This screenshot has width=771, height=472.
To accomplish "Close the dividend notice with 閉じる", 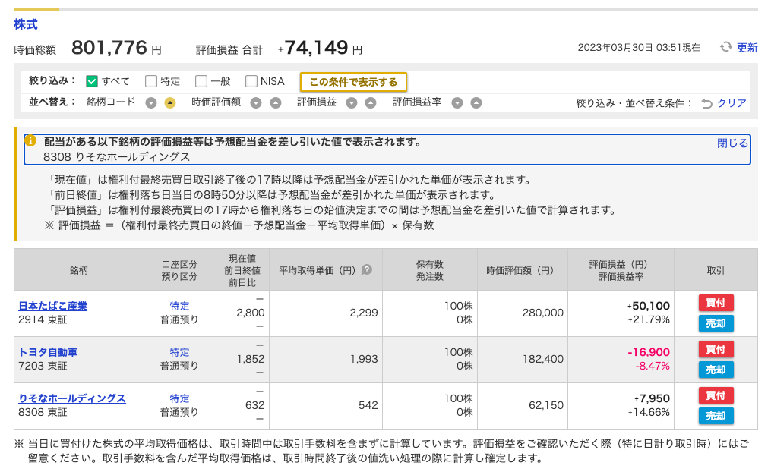I will pyautogui.click(x=733, y=143).
